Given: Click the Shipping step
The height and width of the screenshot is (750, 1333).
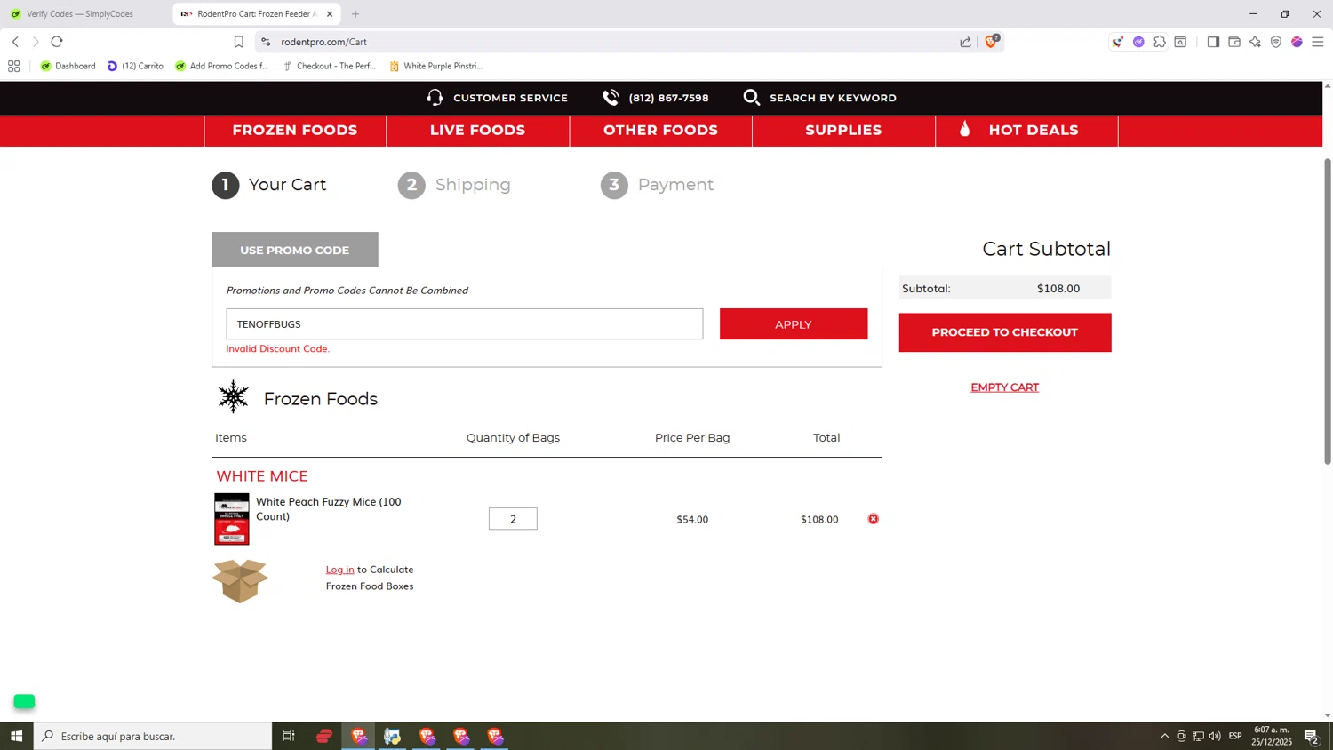Looking at the screenshot, I should [454, 185].
